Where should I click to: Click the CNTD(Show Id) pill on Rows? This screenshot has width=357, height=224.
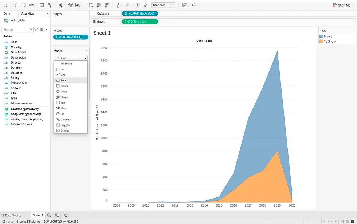point(140,21)
